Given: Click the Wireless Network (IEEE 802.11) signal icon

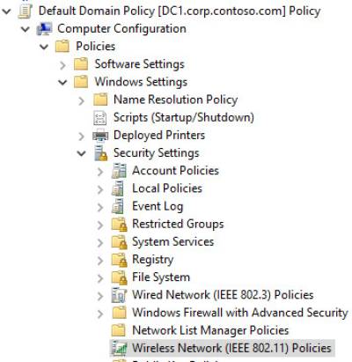Looking at the screenshot, I should [x=119, y=348].
